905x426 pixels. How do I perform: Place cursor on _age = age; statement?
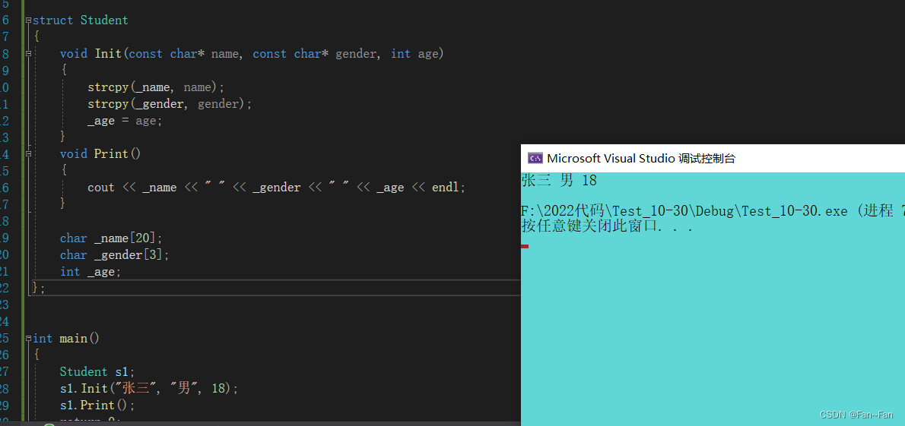[125, 121]
